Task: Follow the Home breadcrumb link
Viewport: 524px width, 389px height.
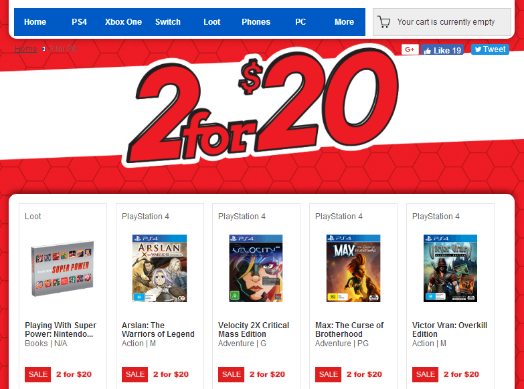Action: [25, 49]
